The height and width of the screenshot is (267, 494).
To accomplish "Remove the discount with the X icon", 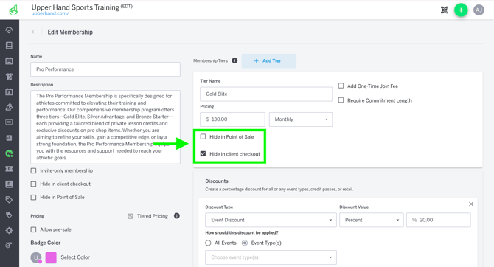I will (471, 204).
